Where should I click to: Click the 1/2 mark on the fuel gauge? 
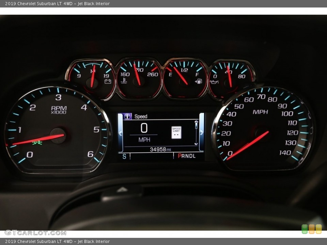pyautogui.click(x=184, y=70)
